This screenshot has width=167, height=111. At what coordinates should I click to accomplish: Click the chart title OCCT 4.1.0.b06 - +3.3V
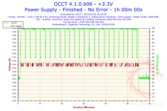pos(83,4)
